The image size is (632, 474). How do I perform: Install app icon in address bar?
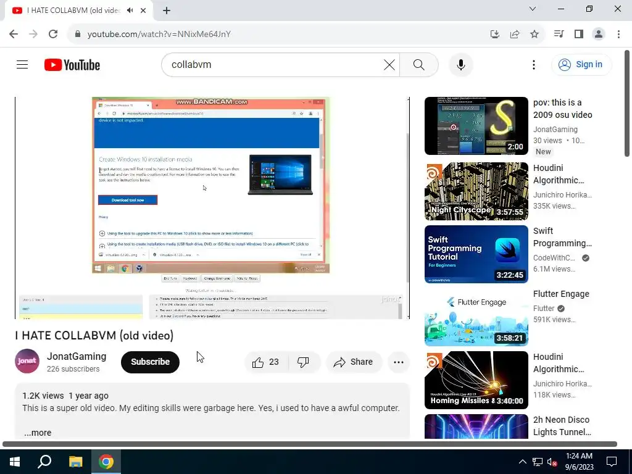tap(494, 34)
